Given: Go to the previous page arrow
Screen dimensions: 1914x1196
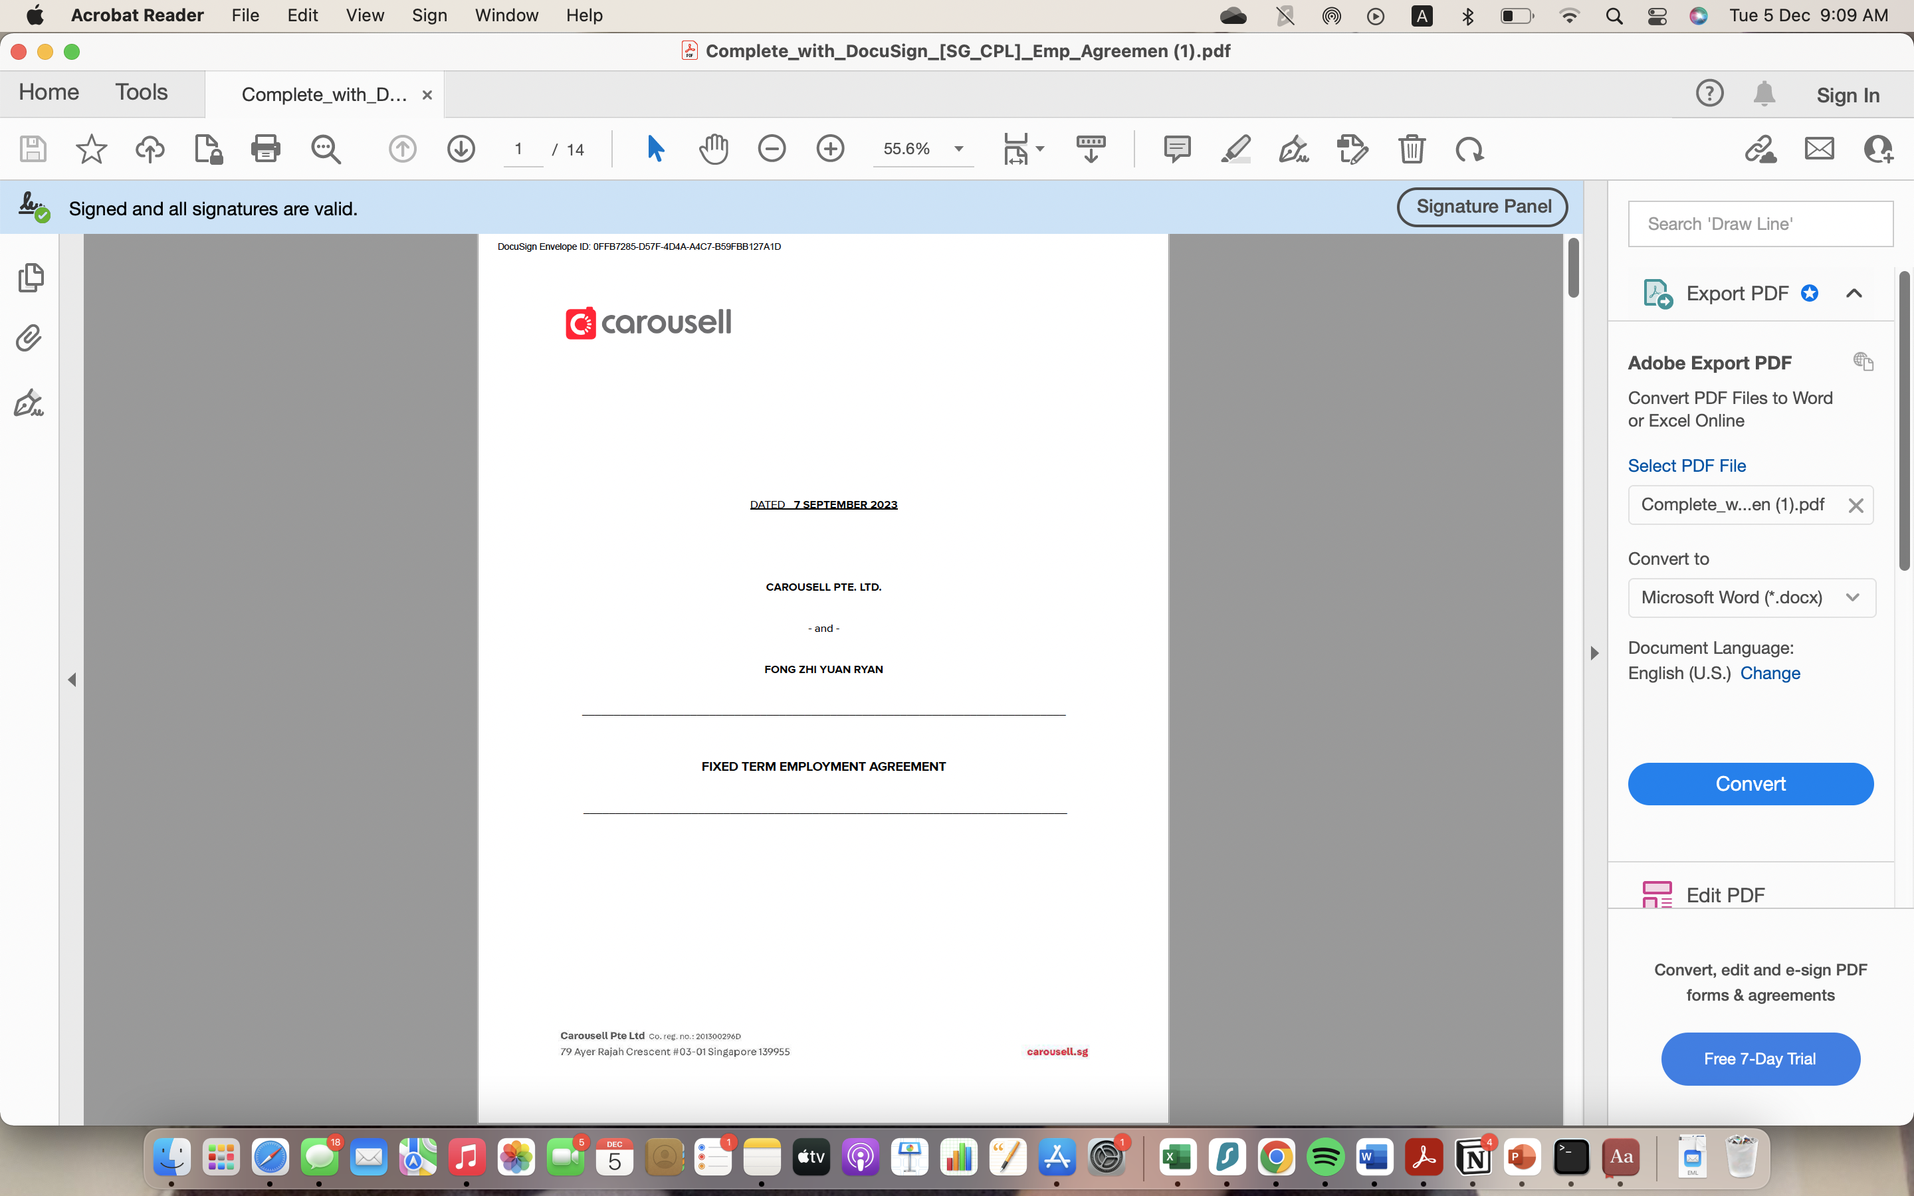Looking at the screenshot, I should 403,149.
